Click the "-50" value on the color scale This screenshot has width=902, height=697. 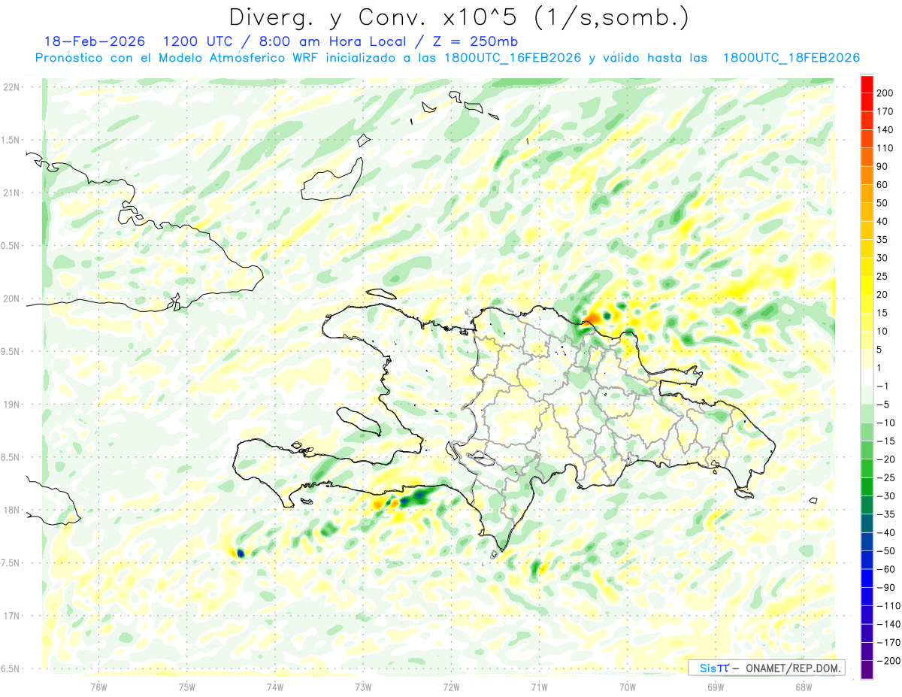tap(886, 551)
